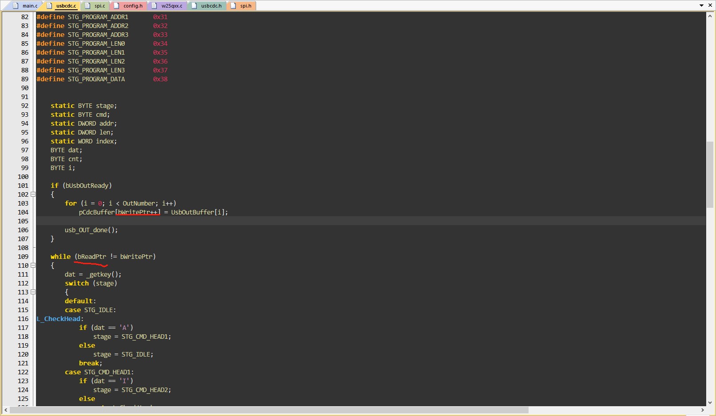Collapse the while block at line 110
The image size is (716, 416).
tap(33, 265)
